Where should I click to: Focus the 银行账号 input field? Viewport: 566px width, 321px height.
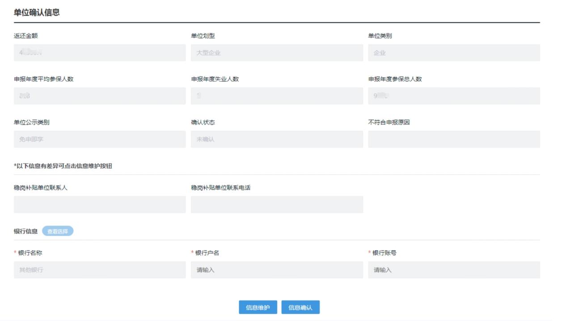pyautogui.click(x=454, y=270)
